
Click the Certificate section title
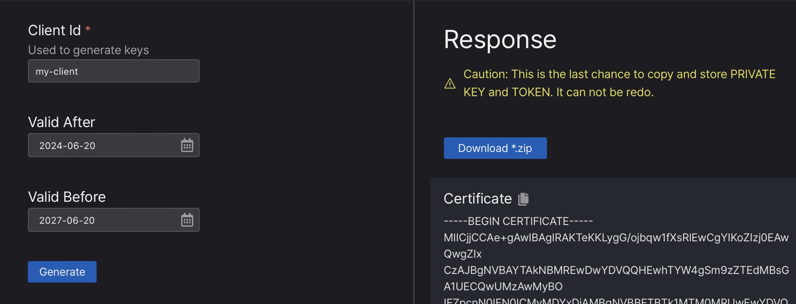pos(477,199)
